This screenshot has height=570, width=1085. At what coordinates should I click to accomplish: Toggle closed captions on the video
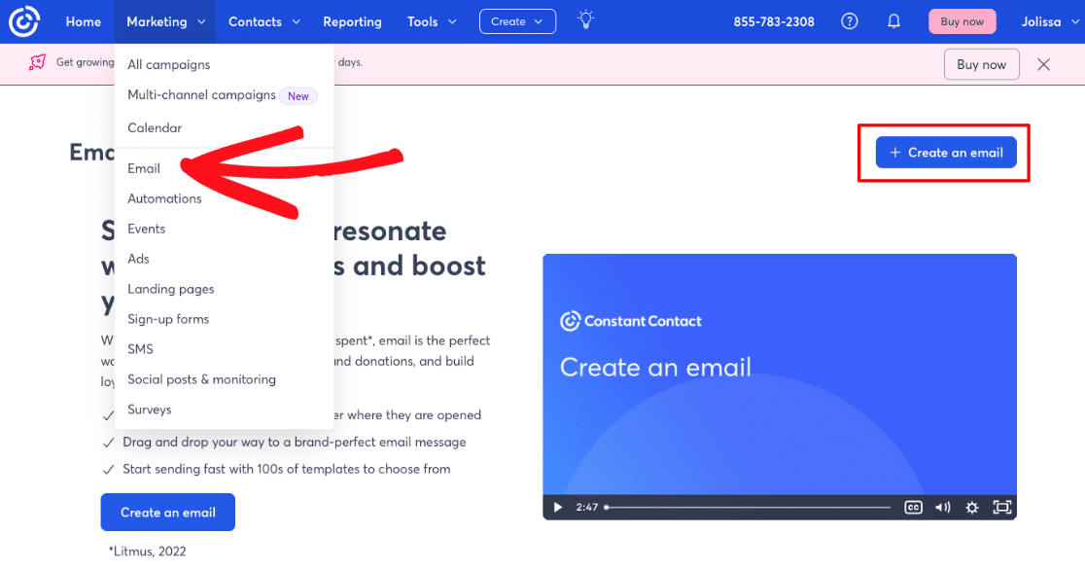(x=913, y=507)
